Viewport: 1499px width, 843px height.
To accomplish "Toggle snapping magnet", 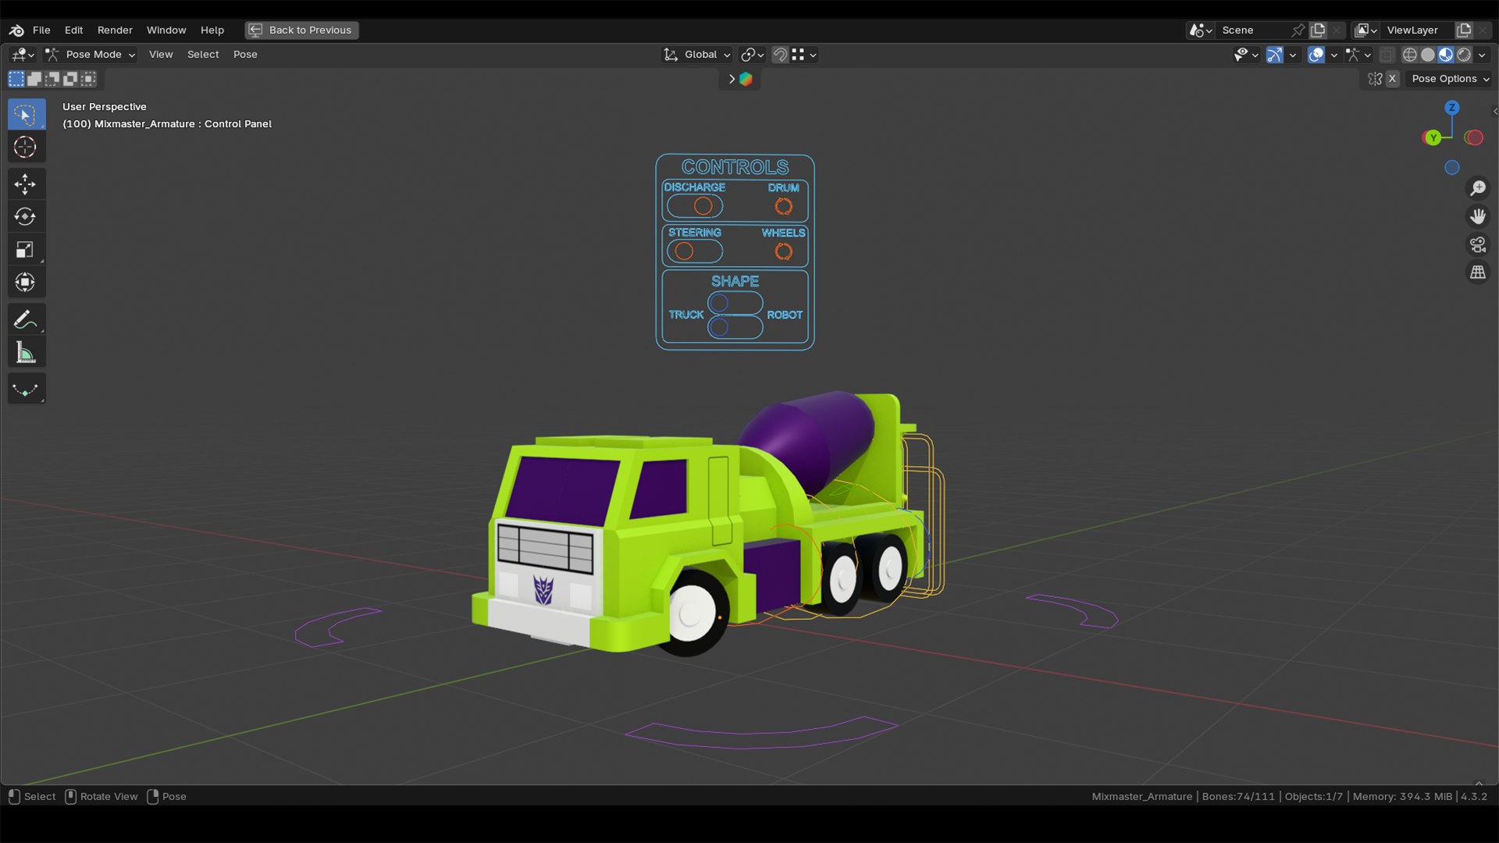I will (780, 55).
